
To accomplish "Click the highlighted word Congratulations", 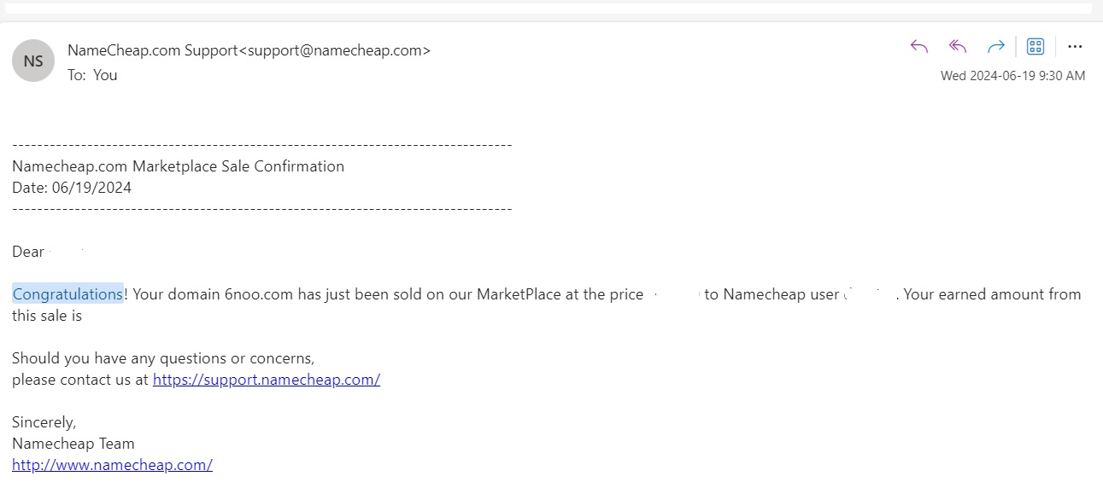I will click(67, 294).
